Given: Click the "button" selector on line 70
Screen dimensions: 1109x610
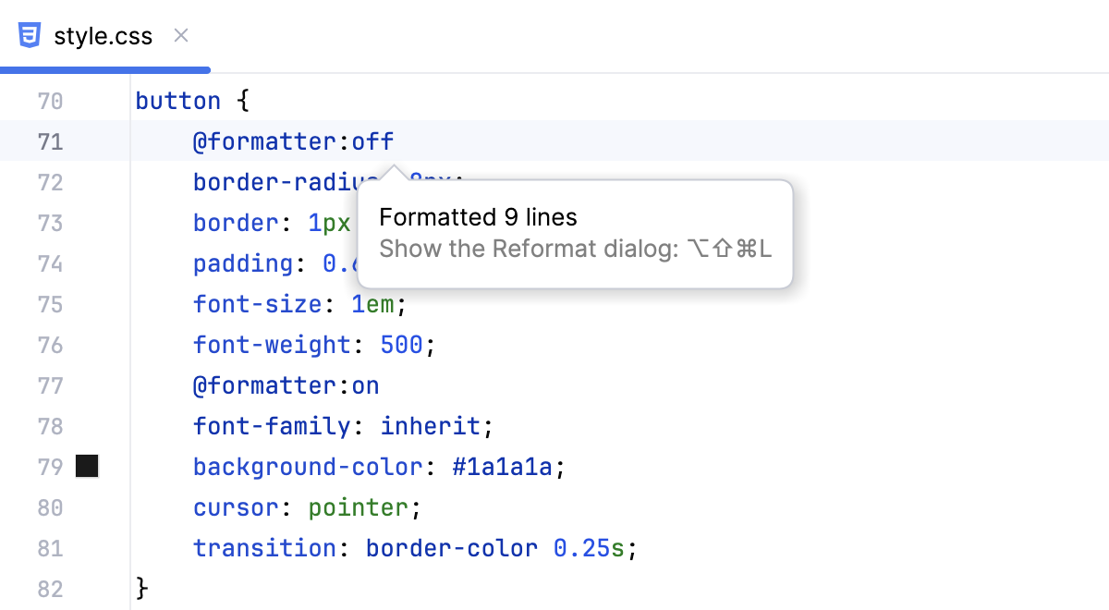Looking at the screenshot, I should [x=177, y=101].
